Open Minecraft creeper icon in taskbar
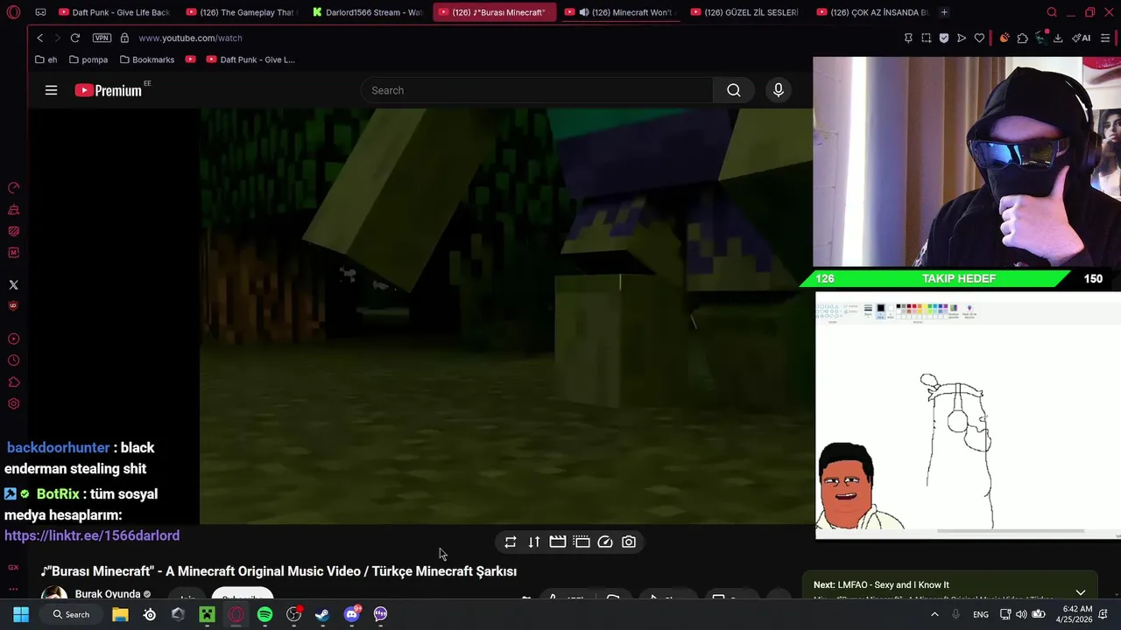The height and width of the screenshot is (630, 1121). pyautogui.click(x=207, y=614)
